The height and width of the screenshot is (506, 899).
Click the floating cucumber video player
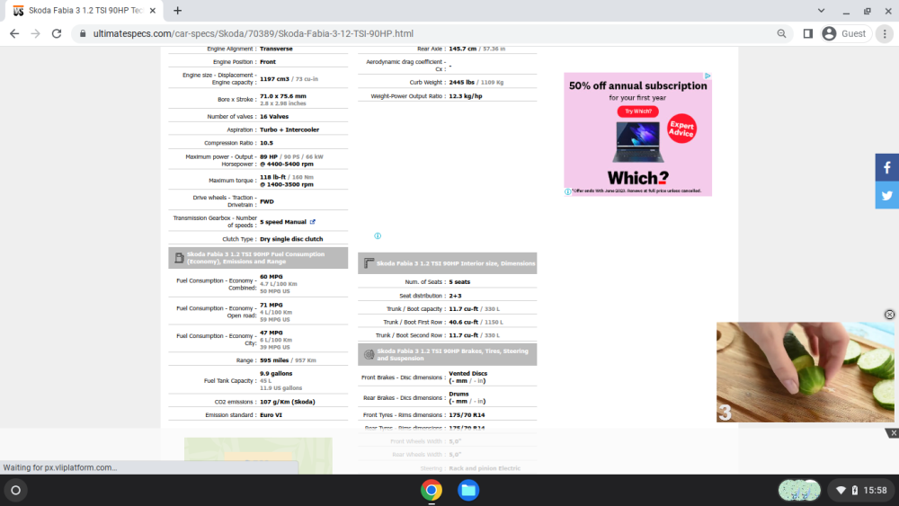(x=805, y=372)
